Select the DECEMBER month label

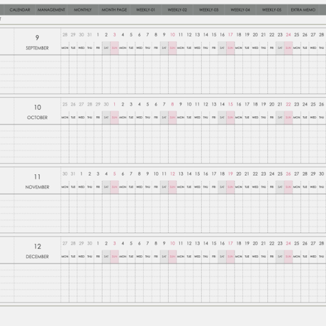[37, 257]
